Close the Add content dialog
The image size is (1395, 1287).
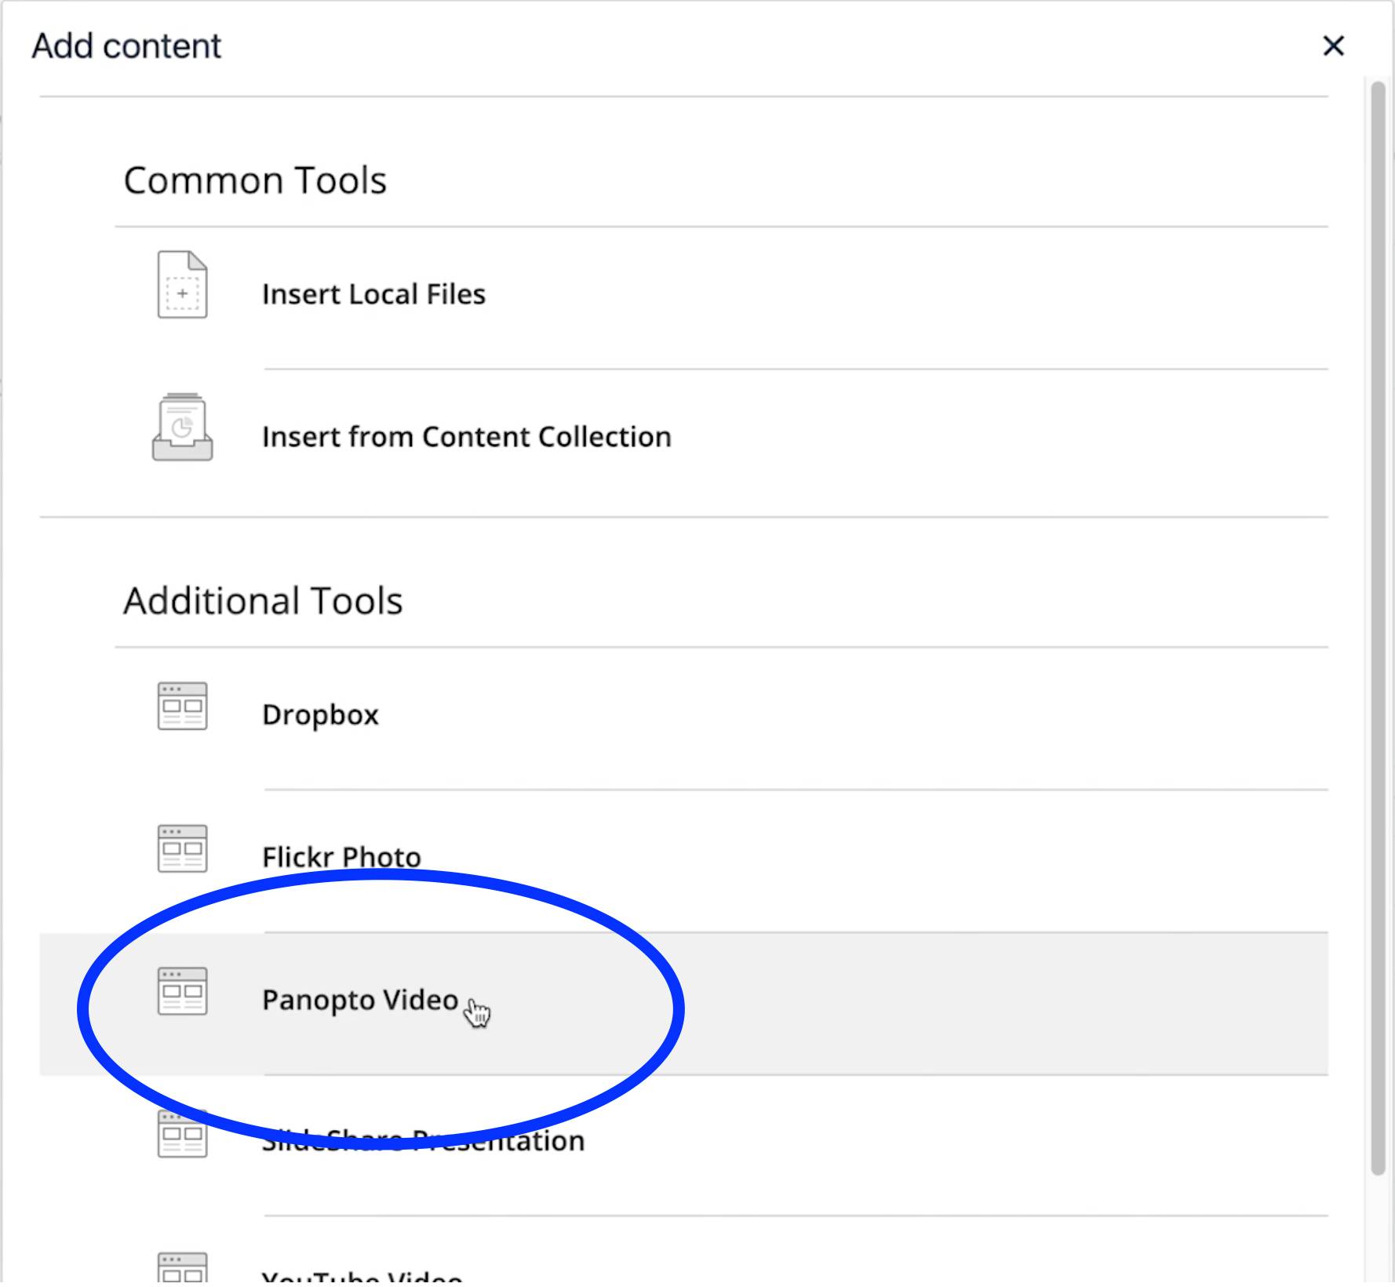pos(1333,46)
